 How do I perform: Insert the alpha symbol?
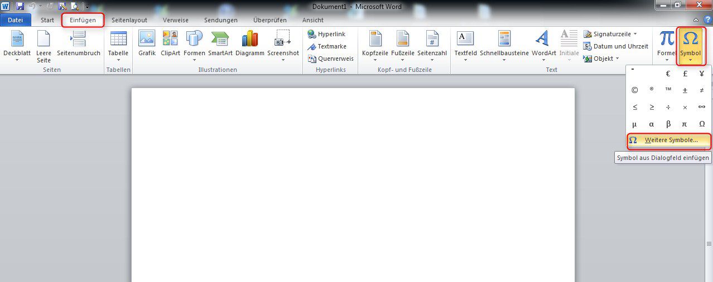[651, 124]
